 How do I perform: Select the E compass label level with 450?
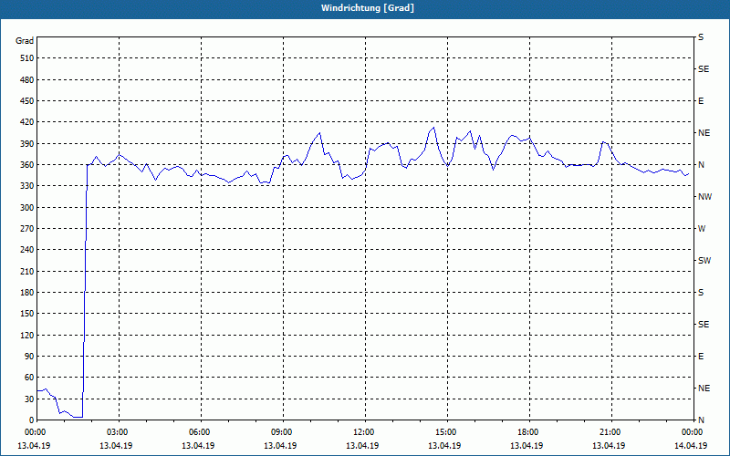(x=701, y=101)
